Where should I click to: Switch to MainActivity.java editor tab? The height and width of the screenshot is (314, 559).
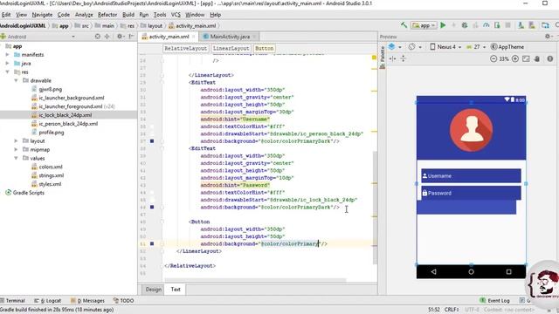pyautogui.click(x=229, y=37)
